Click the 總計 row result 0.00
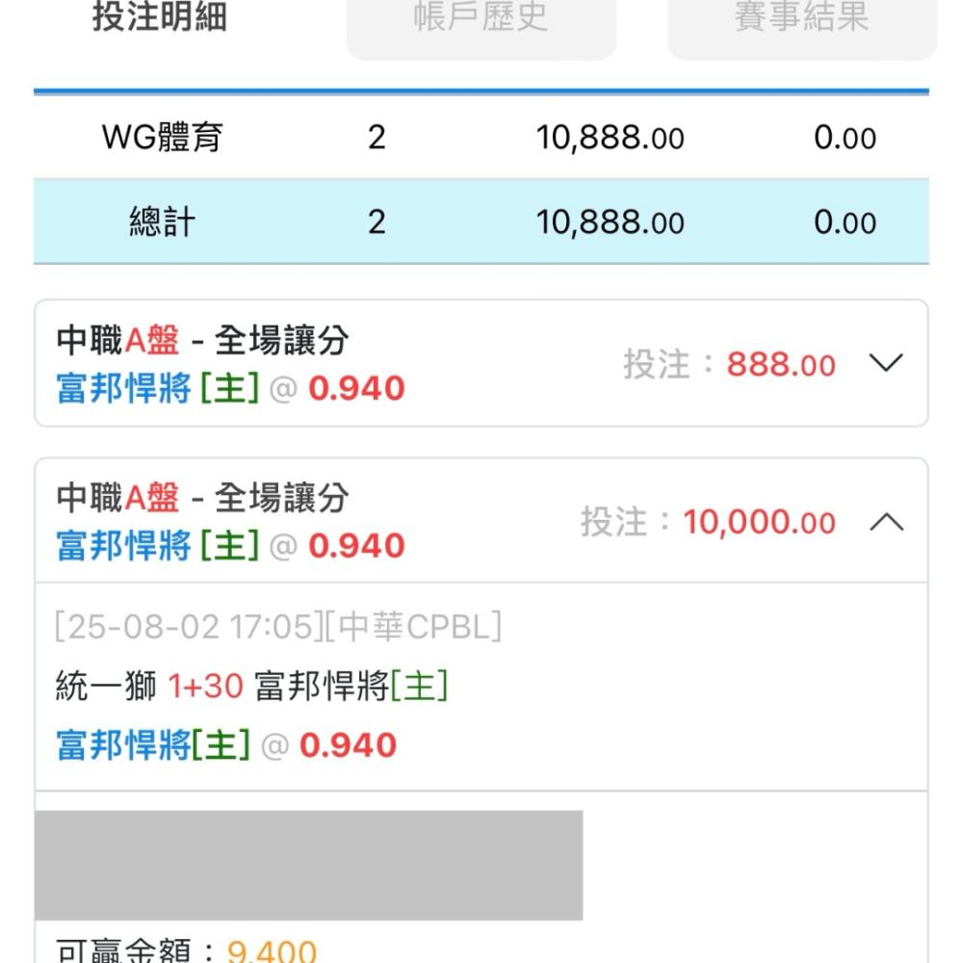Screen dimensions: 963x963 click(846, 222)
